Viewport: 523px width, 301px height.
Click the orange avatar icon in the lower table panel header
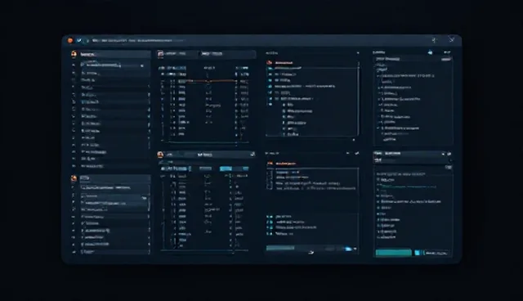(160, 155)
